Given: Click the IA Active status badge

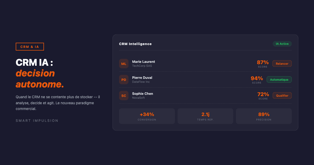Looking at the screenshot, I should point(282,44).
